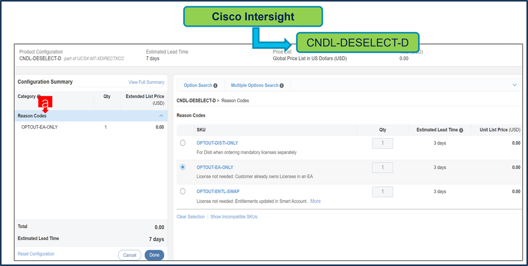The image size is (528, 266).
Task: Expand the search panel dropdown chevron
Action: [514, 85]
